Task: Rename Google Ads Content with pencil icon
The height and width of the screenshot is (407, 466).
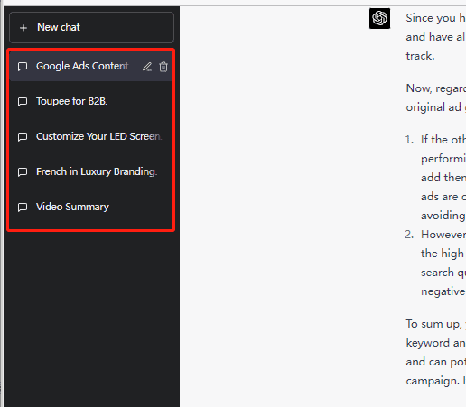Action: click(x=147, y=67)
